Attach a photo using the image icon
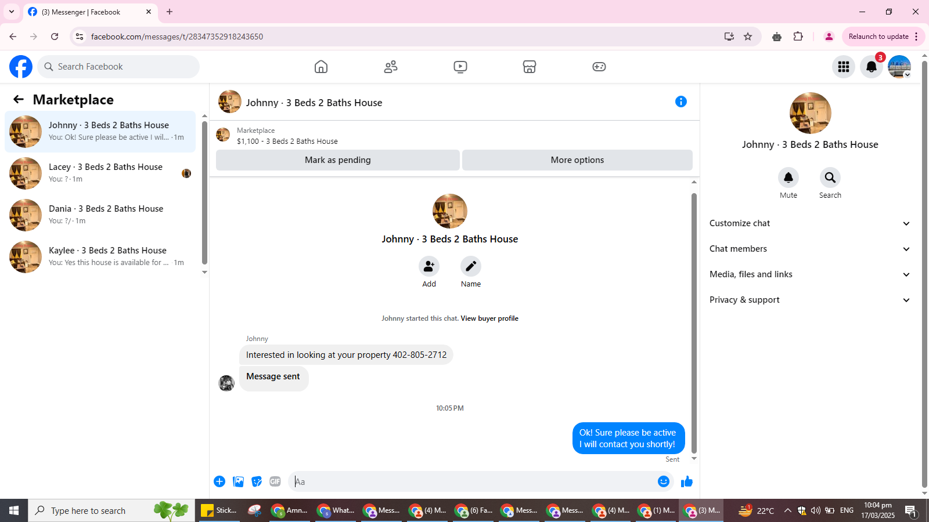 point(238,481)
